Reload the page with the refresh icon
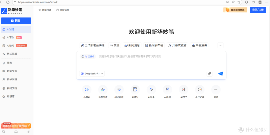 pyautogui.click(x=8, y=2)
